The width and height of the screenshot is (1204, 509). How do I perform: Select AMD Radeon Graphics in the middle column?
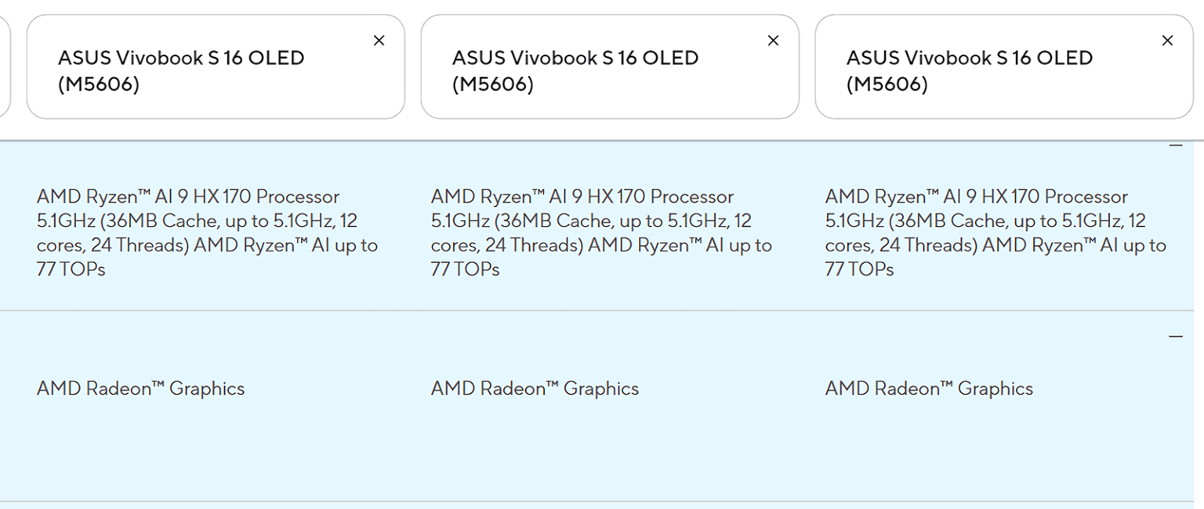point(534,388)
